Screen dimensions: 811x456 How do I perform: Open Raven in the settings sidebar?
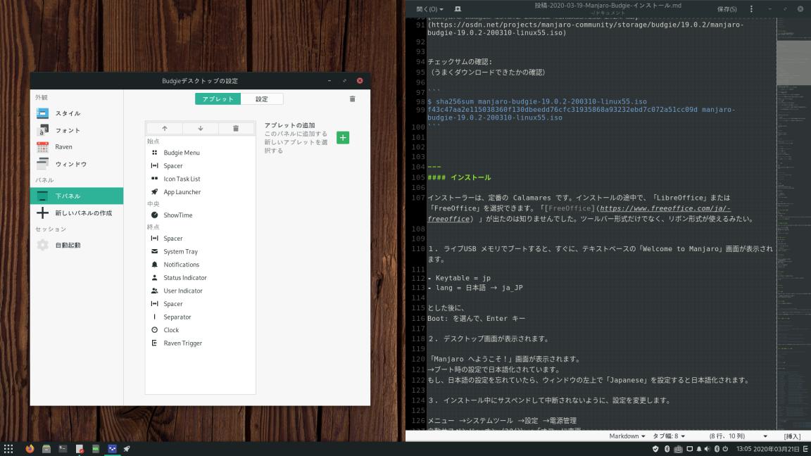click(77, 147)
